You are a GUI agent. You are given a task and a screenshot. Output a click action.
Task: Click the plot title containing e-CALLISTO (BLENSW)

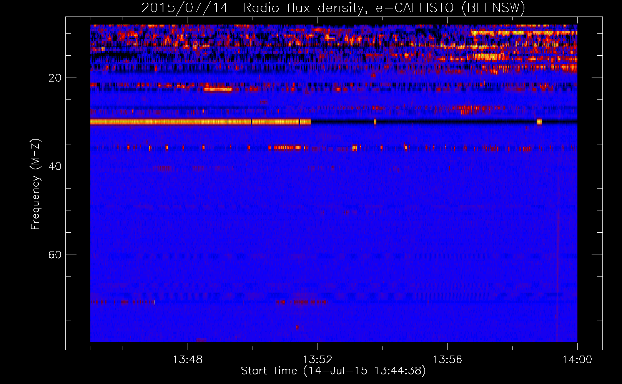point(333,8)
